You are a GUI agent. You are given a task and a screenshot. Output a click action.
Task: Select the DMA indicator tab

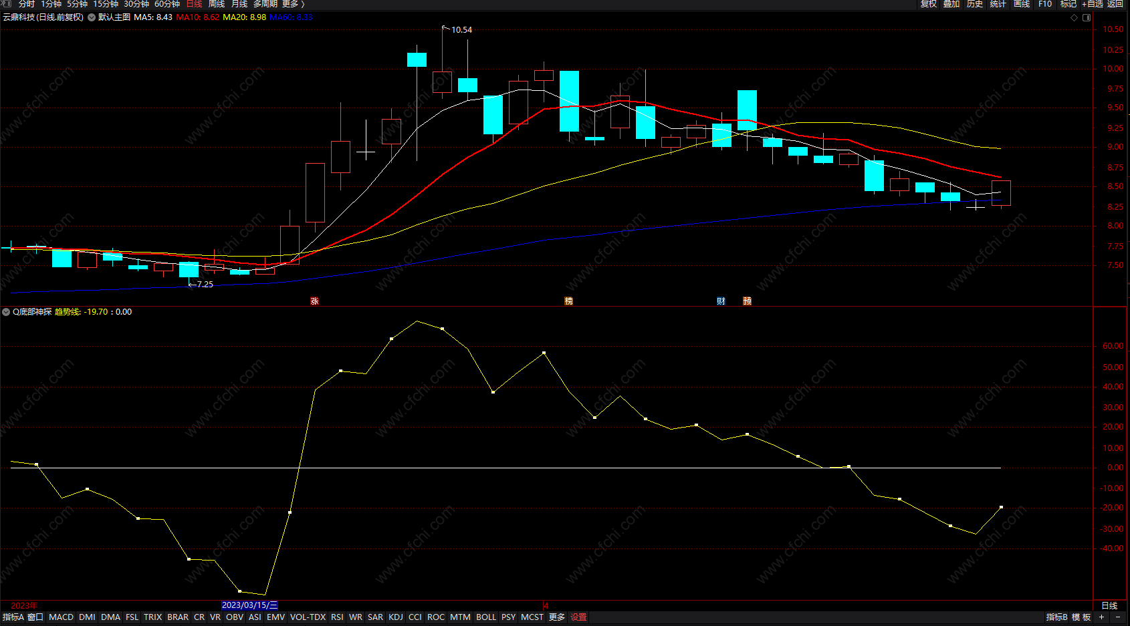click(110, 617)
